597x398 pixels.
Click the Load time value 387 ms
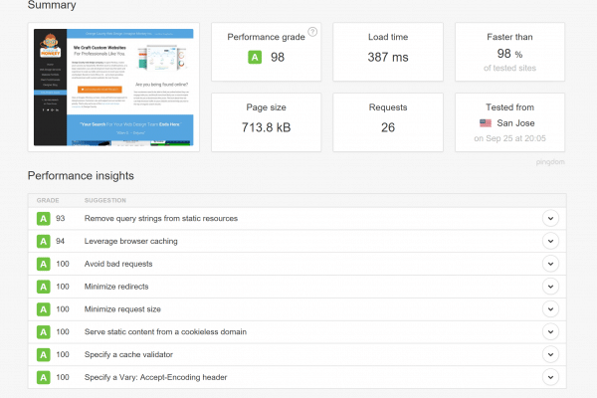(388, 57)
